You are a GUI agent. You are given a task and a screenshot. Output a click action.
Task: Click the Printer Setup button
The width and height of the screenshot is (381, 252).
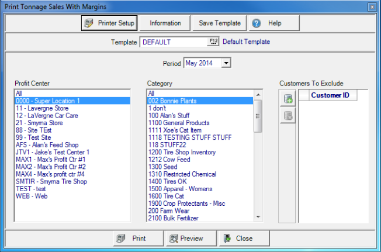[x=109, y=23]
